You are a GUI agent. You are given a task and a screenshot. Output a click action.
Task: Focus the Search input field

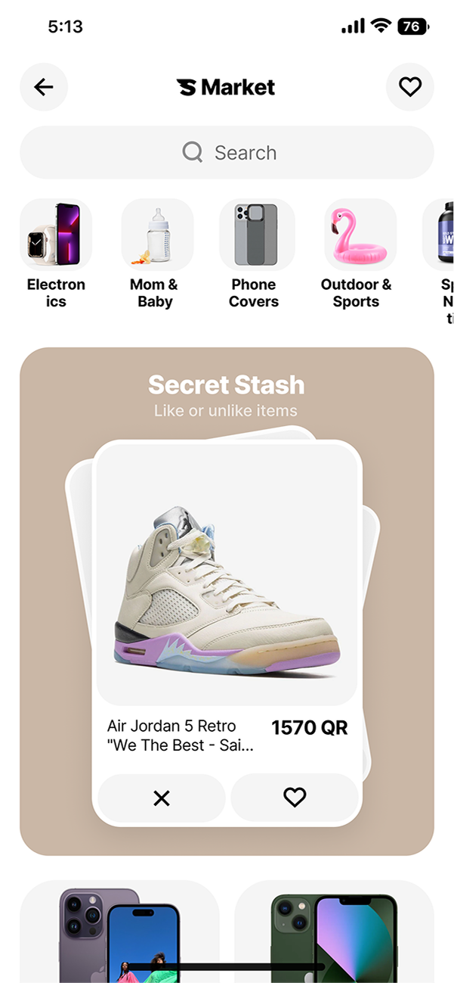tap(227, 152)
